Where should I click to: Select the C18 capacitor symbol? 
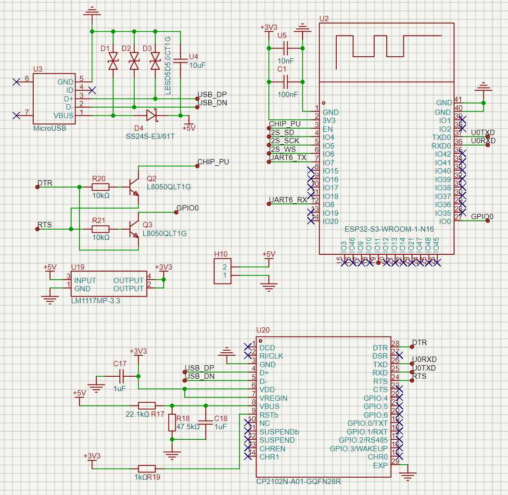[206, 422]
